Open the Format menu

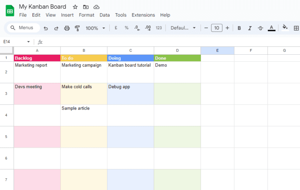(86, 15)
